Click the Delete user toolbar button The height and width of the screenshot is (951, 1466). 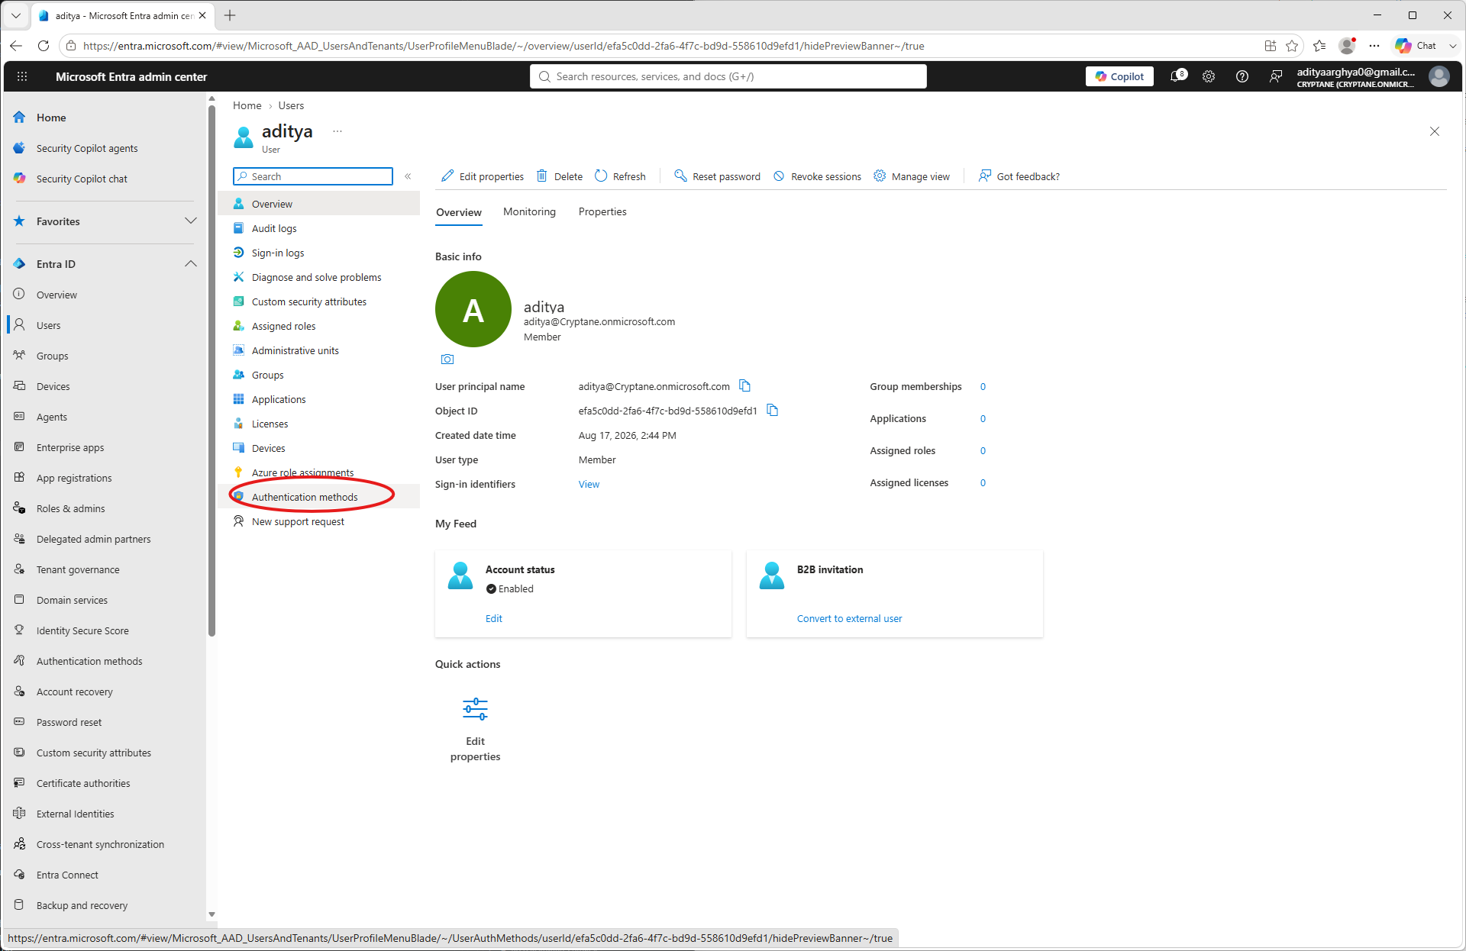click(x=560, y=176)
